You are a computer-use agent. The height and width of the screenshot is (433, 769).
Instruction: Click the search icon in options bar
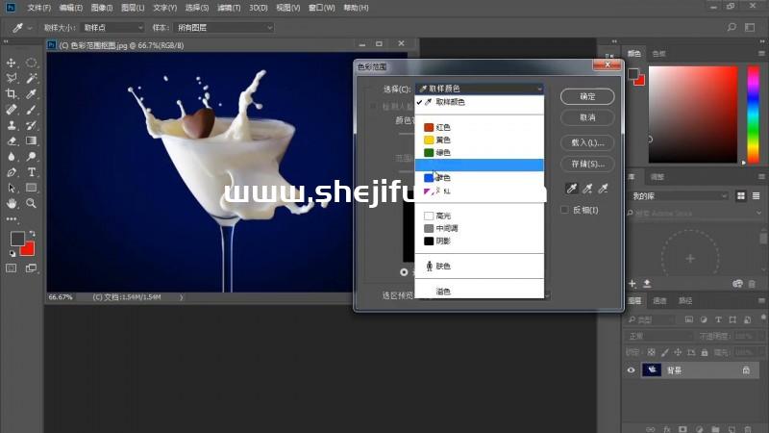click(x=732, y=28)
